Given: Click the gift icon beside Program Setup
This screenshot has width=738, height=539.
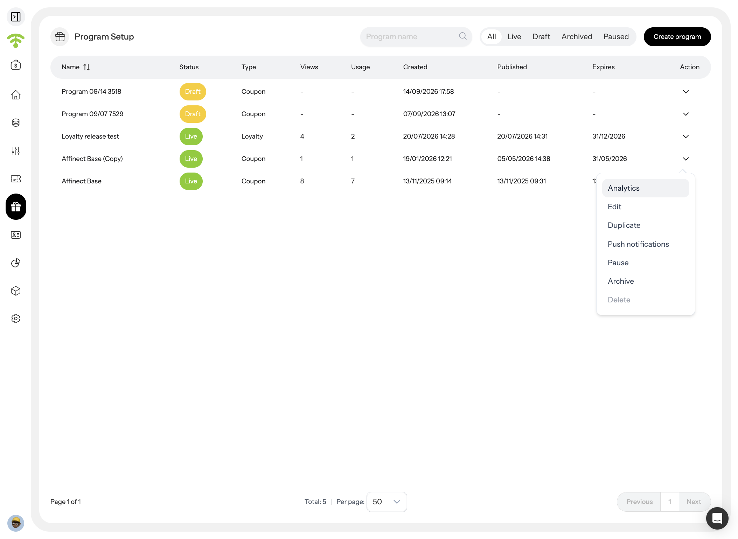Looking at the screenshot, I should pyautogui.click(x=60, y=37).
